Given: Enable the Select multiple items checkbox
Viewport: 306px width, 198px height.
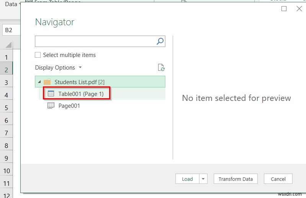Looking at the screenshot, I should [38, 55].
